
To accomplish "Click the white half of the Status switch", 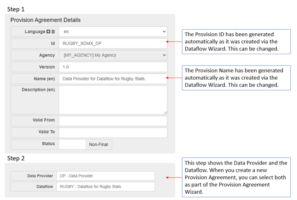I will click(x=72, y=144).
